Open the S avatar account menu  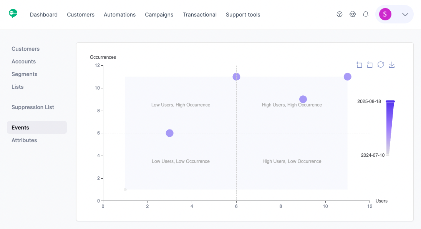pos(385,14)
